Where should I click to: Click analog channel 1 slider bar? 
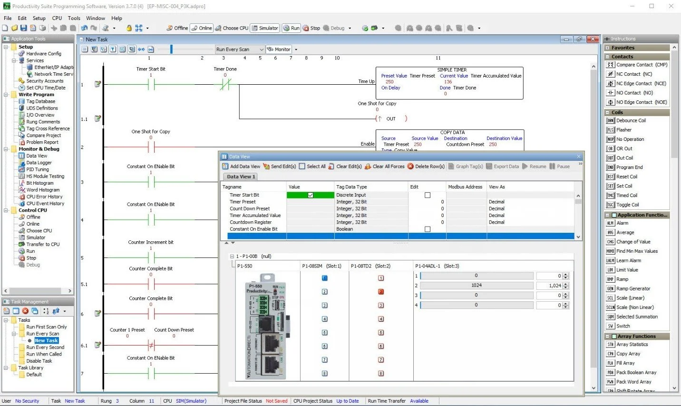pyautogui.click(x=477, y=276)
